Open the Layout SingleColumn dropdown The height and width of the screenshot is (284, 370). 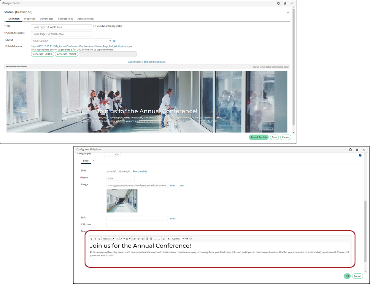[71, 41]
